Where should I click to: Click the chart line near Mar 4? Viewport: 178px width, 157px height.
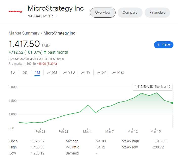click(x=88, y=105)
